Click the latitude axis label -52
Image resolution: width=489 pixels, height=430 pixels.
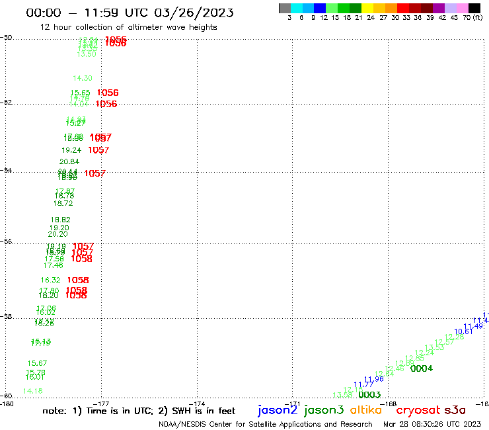tap(6, 102)
